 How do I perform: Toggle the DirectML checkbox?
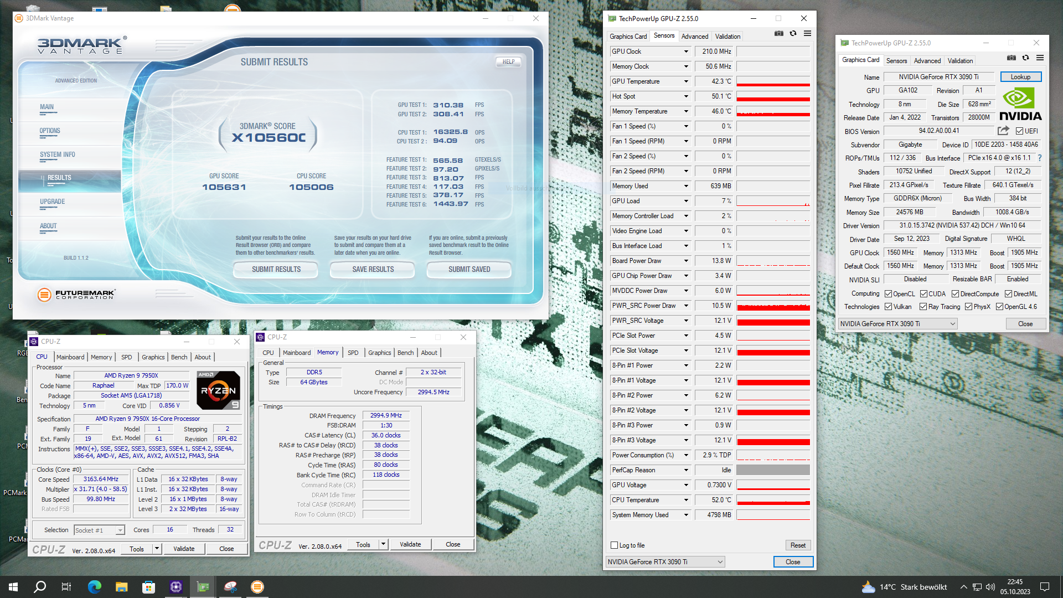pyautogui.click(x=1008, y=294)
